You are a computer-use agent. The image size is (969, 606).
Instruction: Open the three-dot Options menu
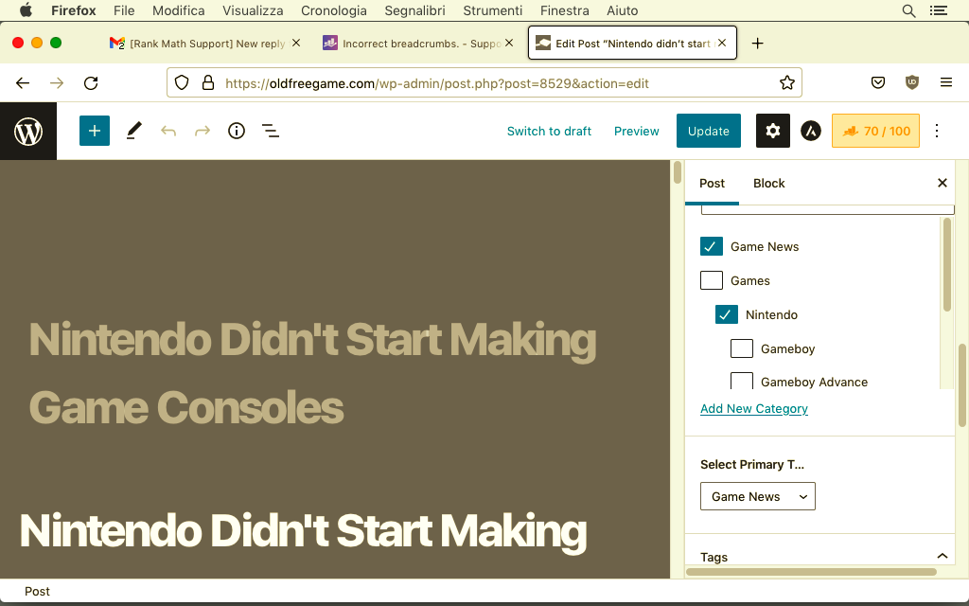click(937, 131)
